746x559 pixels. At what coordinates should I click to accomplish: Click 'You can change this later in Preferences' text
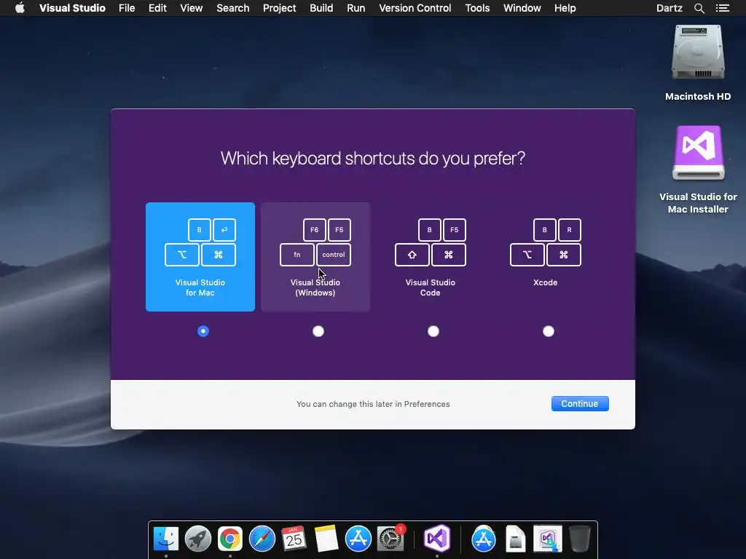(373, 404)
